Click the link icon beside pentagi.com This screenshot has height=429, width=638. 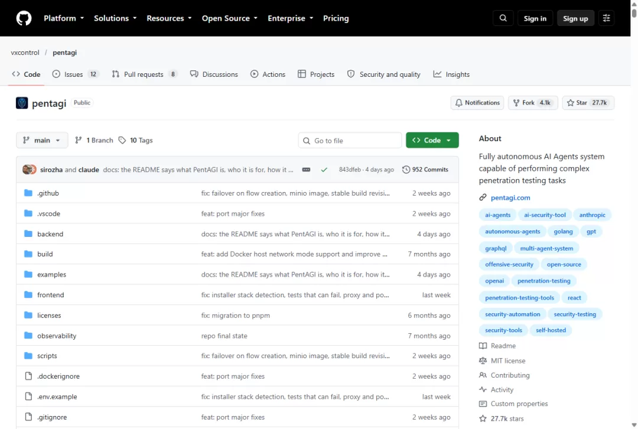coord(483,197)
